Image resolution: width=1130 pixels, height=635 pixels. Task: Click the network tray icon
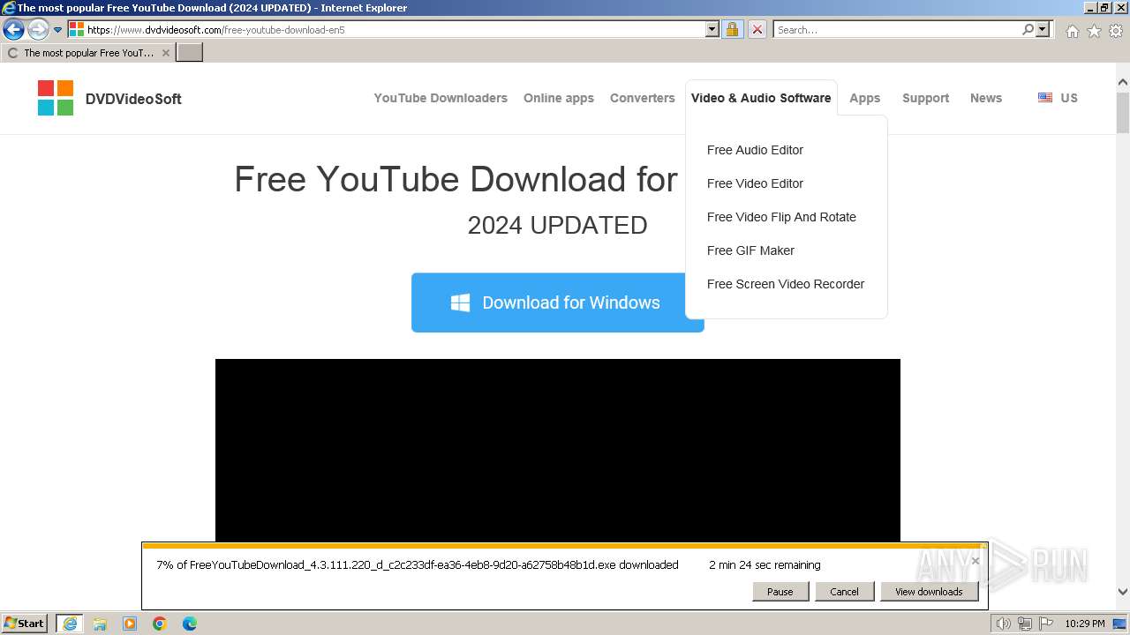[1025, 624]
